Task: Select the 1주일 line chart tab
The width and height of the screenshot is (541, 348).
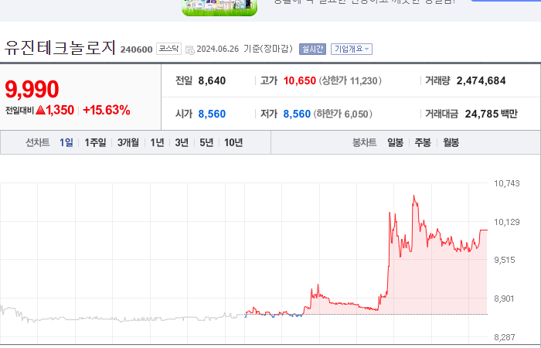Action: 95,142
